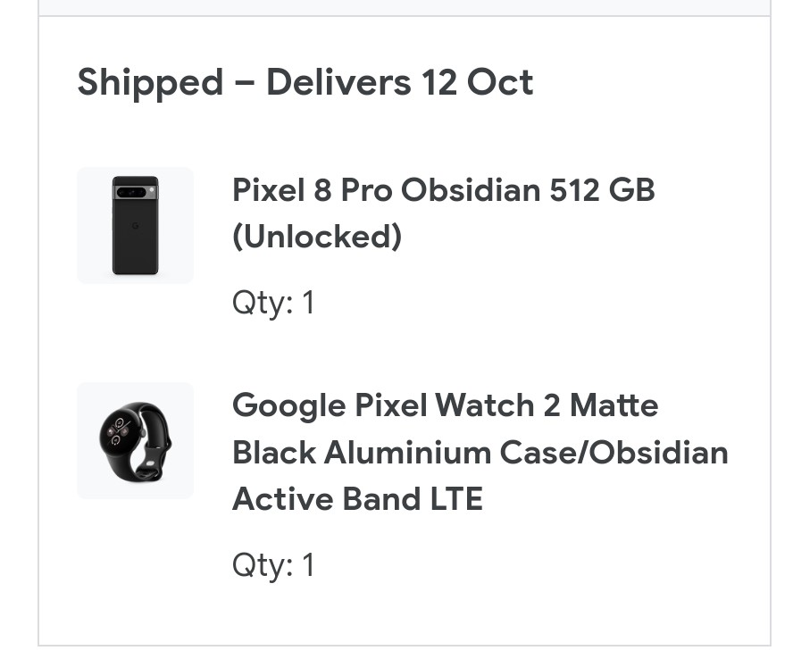
Task: Click the camera bar on the phone image
Action: point(134,192)
